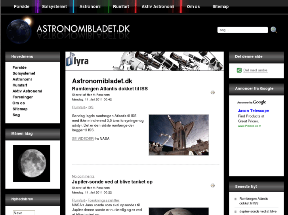Select Forside in Hovedmenu sidebar
288x215 pixels.
(19, 67)
